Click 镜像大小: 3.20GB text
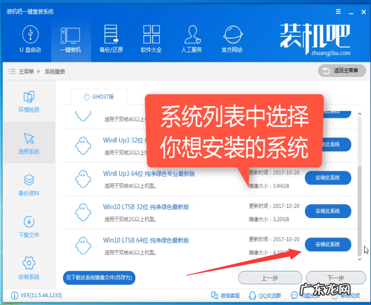This screenshot has height=305, width=371. coord(269,219)
